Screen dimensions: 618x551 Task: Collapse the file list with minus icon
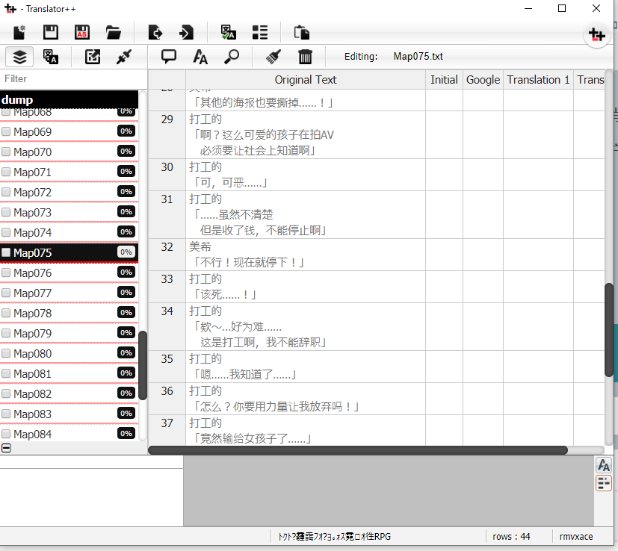click(6, 448)
